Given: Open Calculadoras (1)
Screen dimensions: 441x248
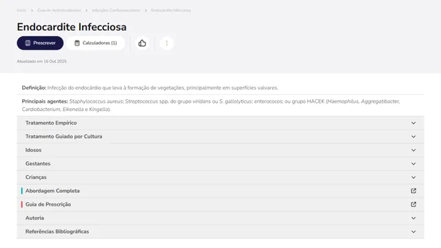Looking at the screenshot, I should [x=95, y=43].
